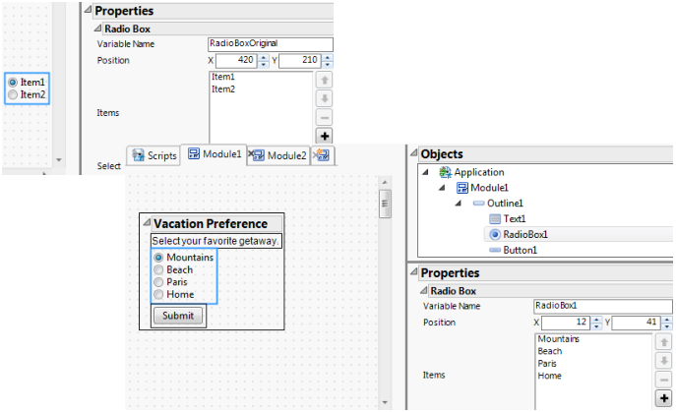The height and width of the screenshot is (412, 676).
Task: Select the Beach radio button
Action: pos(157,269)
